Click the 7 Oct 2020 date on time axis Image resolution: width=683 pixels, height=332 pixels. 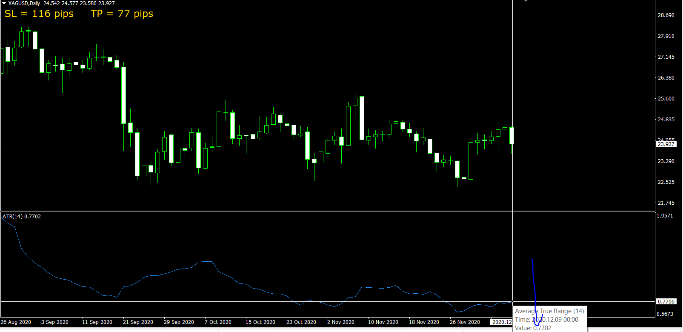[x=218, y=322]
